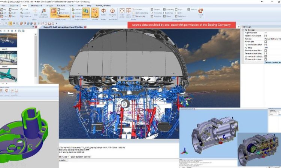Switch render mode to Wires
The width and height of the screenshot is (281, 168).
(x=61, y=9)
